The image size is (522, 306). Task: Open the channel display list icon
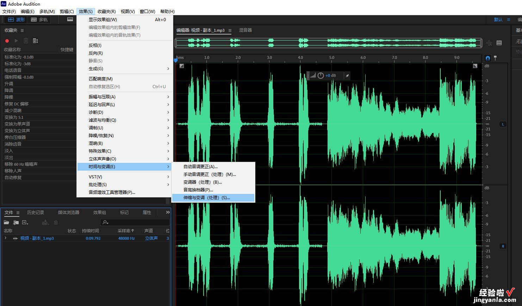click(499, 43)
